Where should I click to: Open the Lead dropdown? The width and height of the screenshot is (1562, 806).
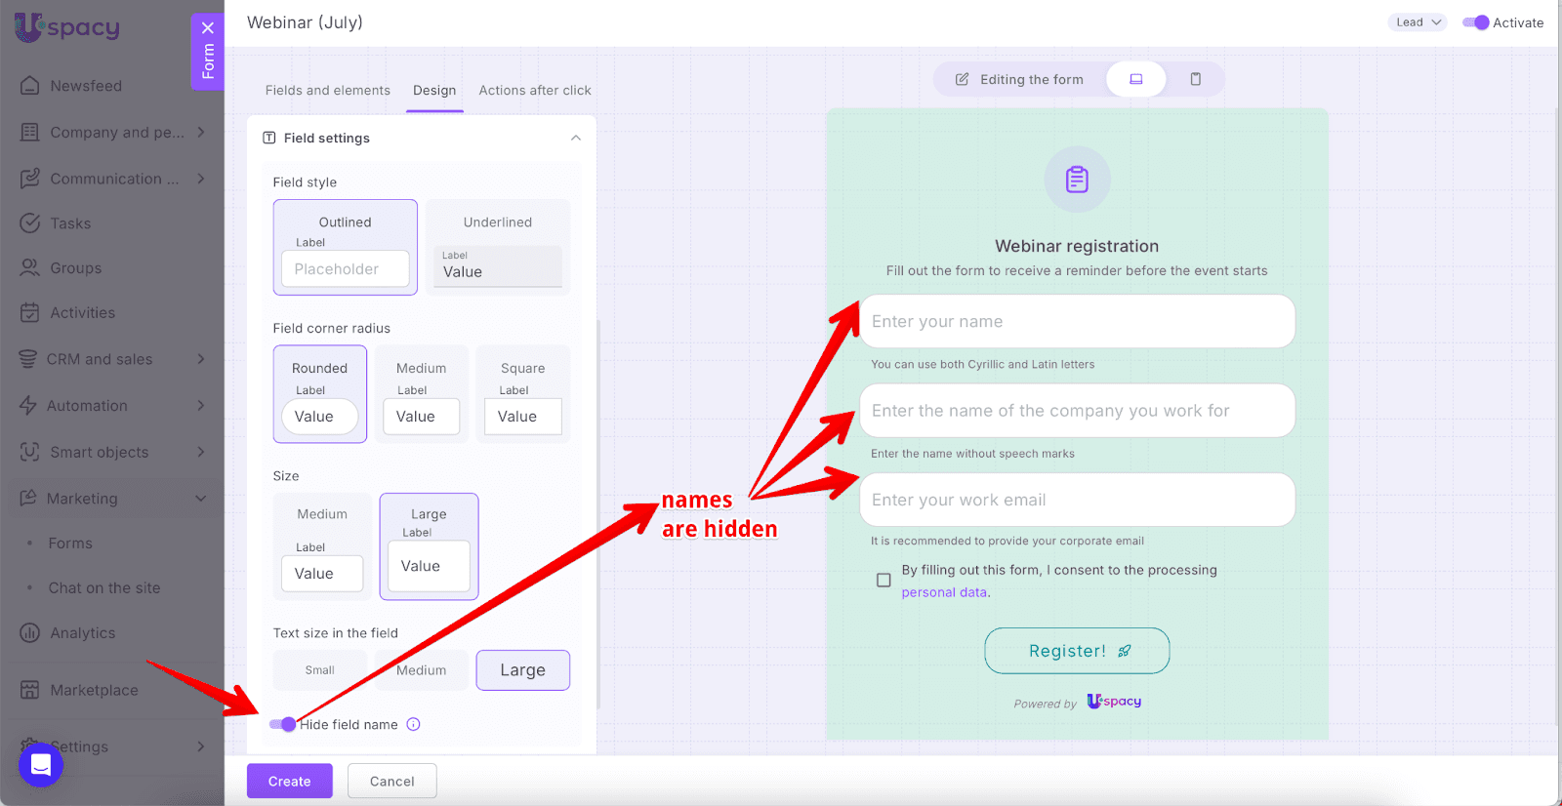pyautogui.click(x=1417, y=22)
